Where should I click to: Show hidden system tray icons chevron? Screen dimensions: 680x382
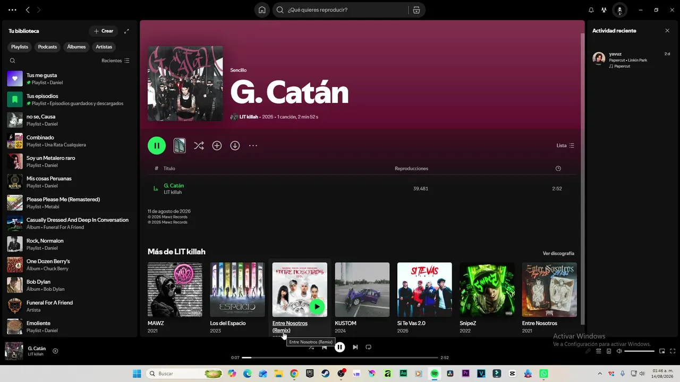[600, 374]
